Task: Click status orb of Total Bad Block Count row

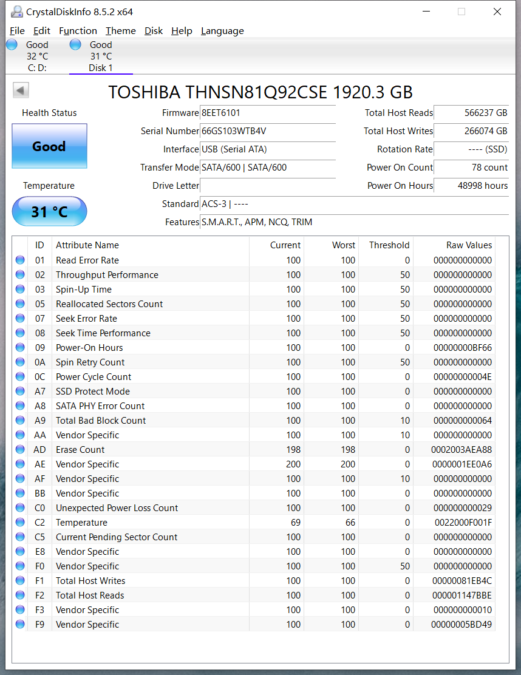Action: [20, 420]
